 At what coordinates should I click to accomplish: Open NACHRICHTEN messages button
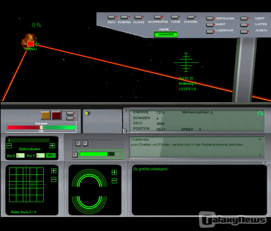(x=158, y=17)
